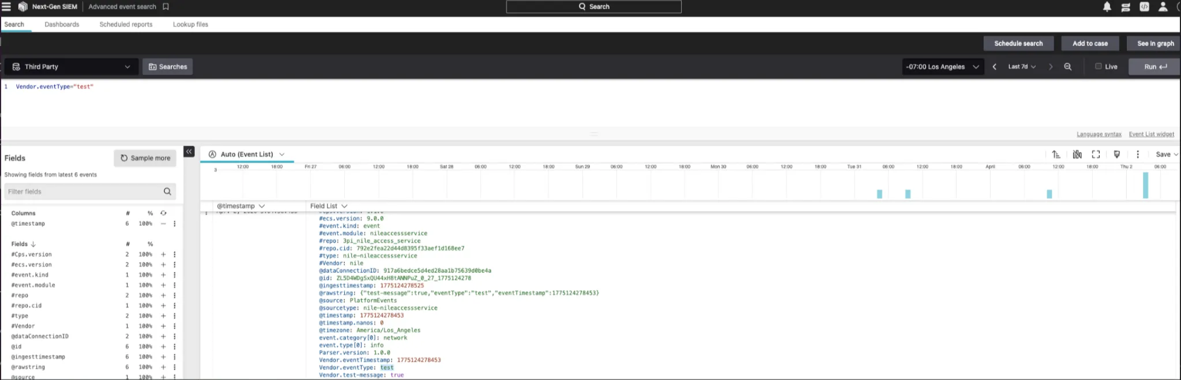Viewport: 1181px width, 380px height.
Task: Enter fullscreen results view
Action: click(1096, 154)
